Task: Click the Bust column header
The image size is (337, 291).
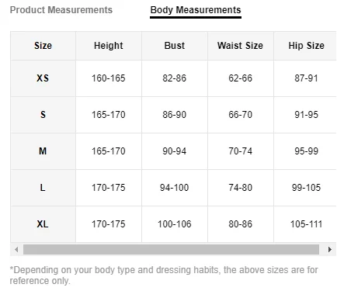Action: [175, 46]
